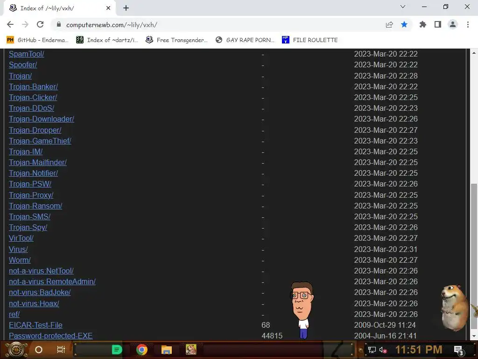Open the Virus/ directory link

(x=18, y=250)
